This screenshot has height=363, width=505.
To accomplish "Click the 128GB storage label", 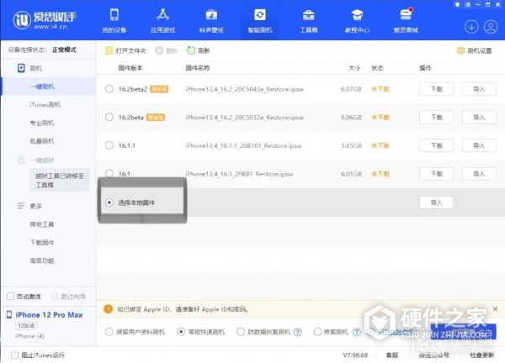I will [26, 325].
